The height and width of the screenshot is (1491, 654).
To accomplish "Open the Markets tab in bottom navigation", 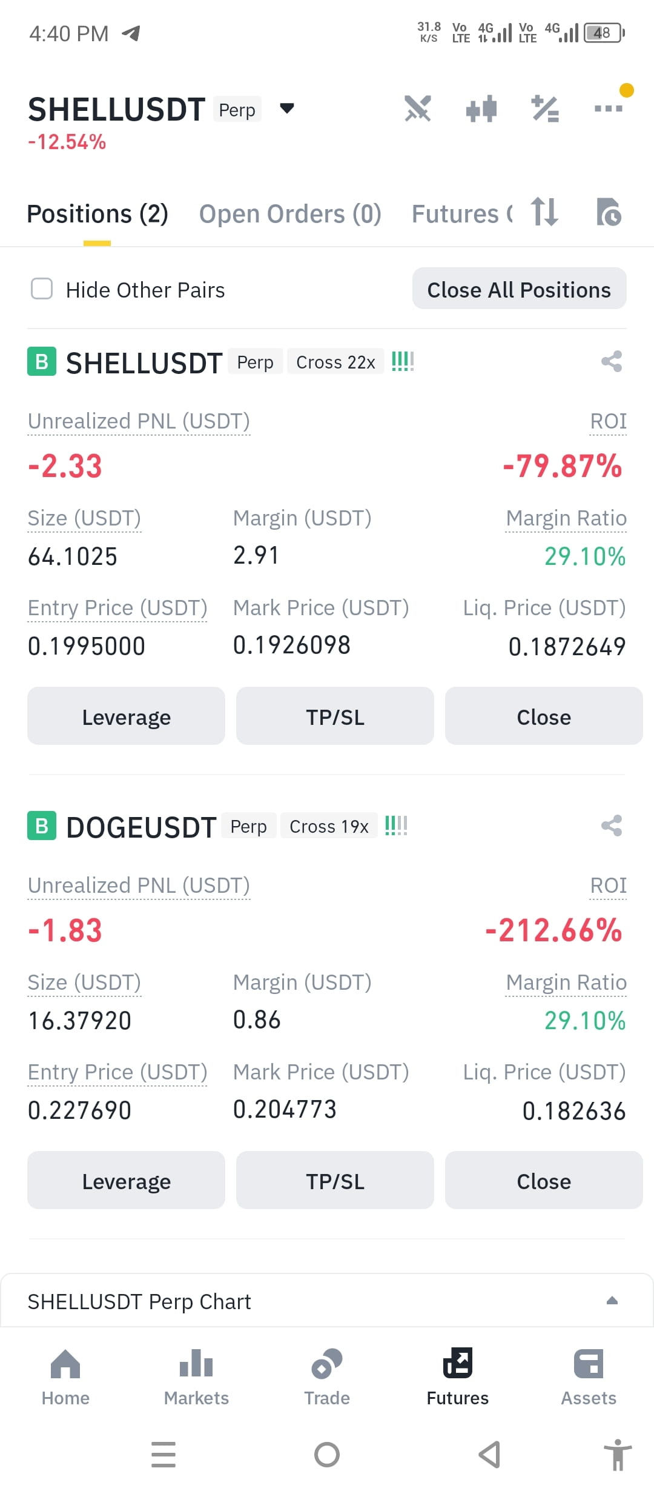I will (196, 1378).
